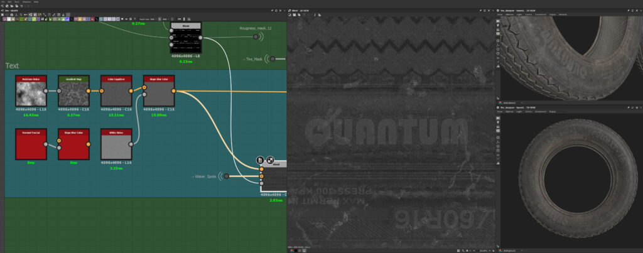Viewport: 643px width, 253px height.
Task: Select the Moisture Noise node
Action: (31, 90)
